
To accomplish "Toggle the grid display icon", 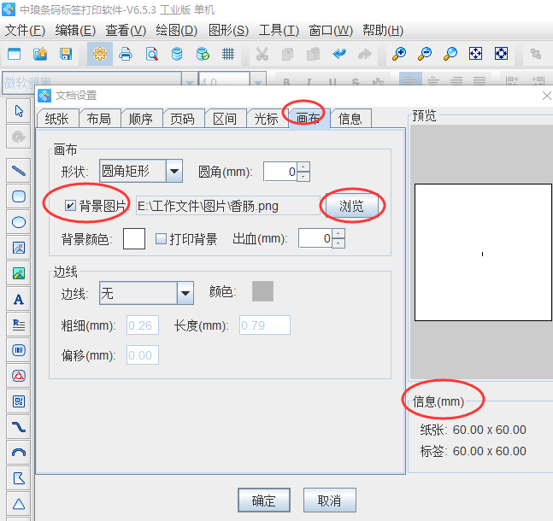I will tap(228, 54).
